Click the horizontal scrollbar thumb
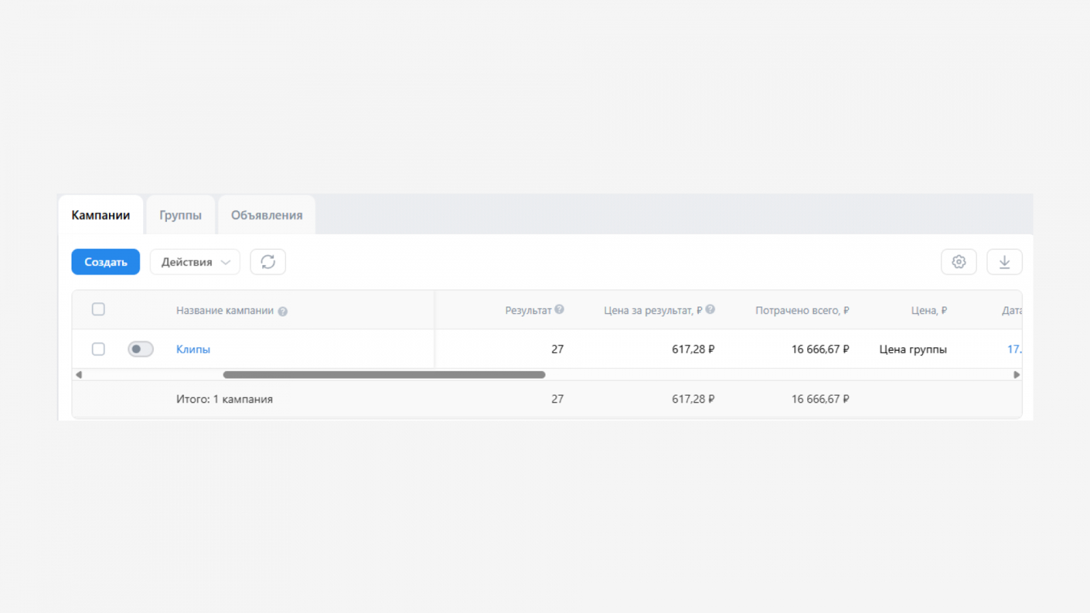 point(384,375)
